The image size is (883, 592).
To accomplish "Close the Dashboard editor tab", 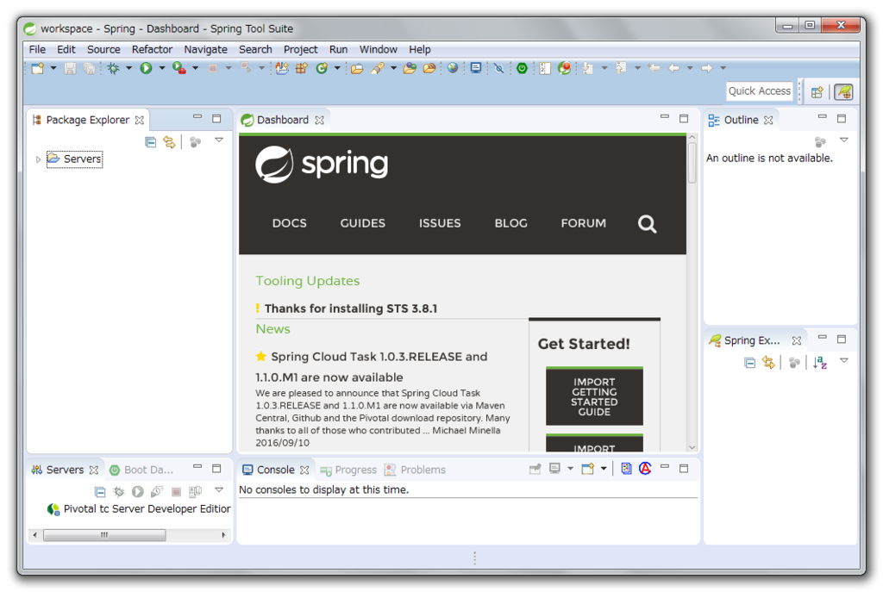I will pyautogui.click(x=319, y=121).
